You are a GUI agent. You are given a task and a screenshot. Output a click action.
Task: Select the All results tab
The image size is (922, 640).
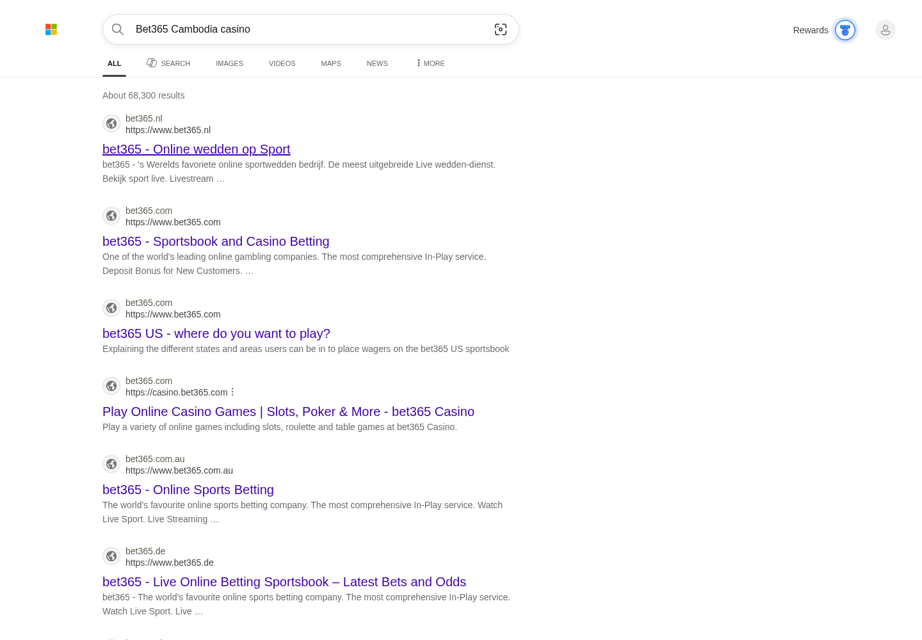coord(115,63)
